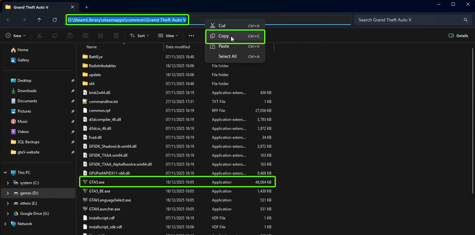Open the View dropdown menu
The height and width of the screenshot is (235, 475).
[x=168, y=36]
